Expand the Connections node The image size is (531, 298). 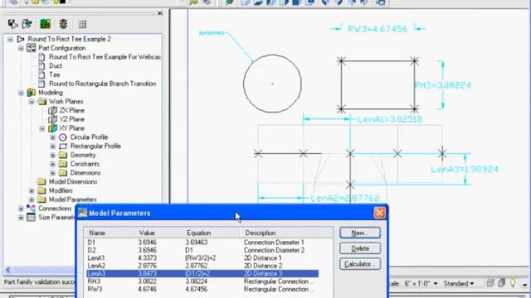point(21,209)
